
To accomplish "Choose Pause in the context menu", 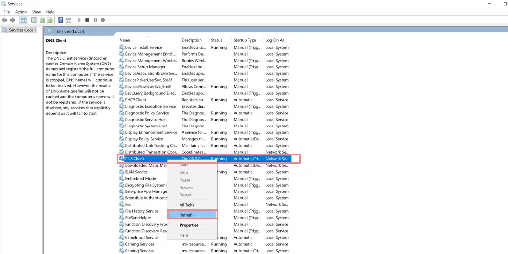I will pyautogui.click(x=192, y=180).
